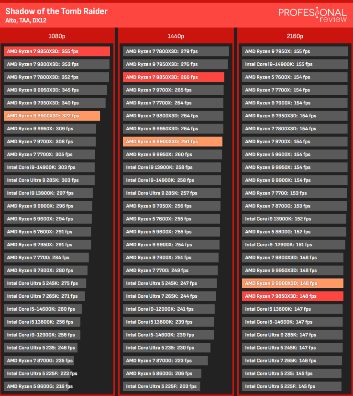Click the red Ryzen 7 9850X3D 355 fps bar
The width and height of the screenshot is (353, 396).
(56, 51)
